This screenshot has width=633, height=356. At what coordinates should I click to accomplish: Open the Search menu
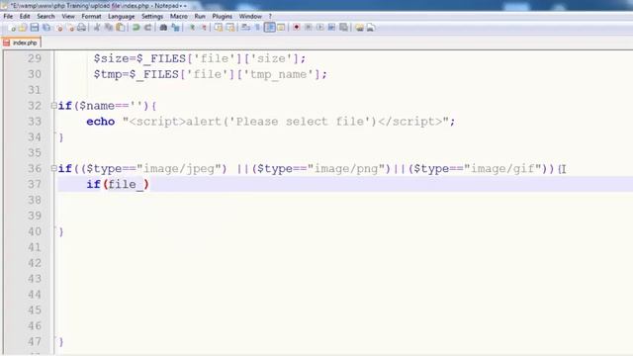tap(45, 16)
